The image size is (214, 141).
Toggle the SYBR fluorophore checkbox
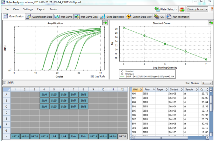5,83
